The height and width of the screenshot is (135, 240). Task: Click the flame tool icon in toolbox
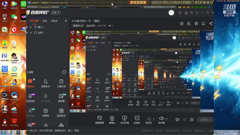pos(46,125)
